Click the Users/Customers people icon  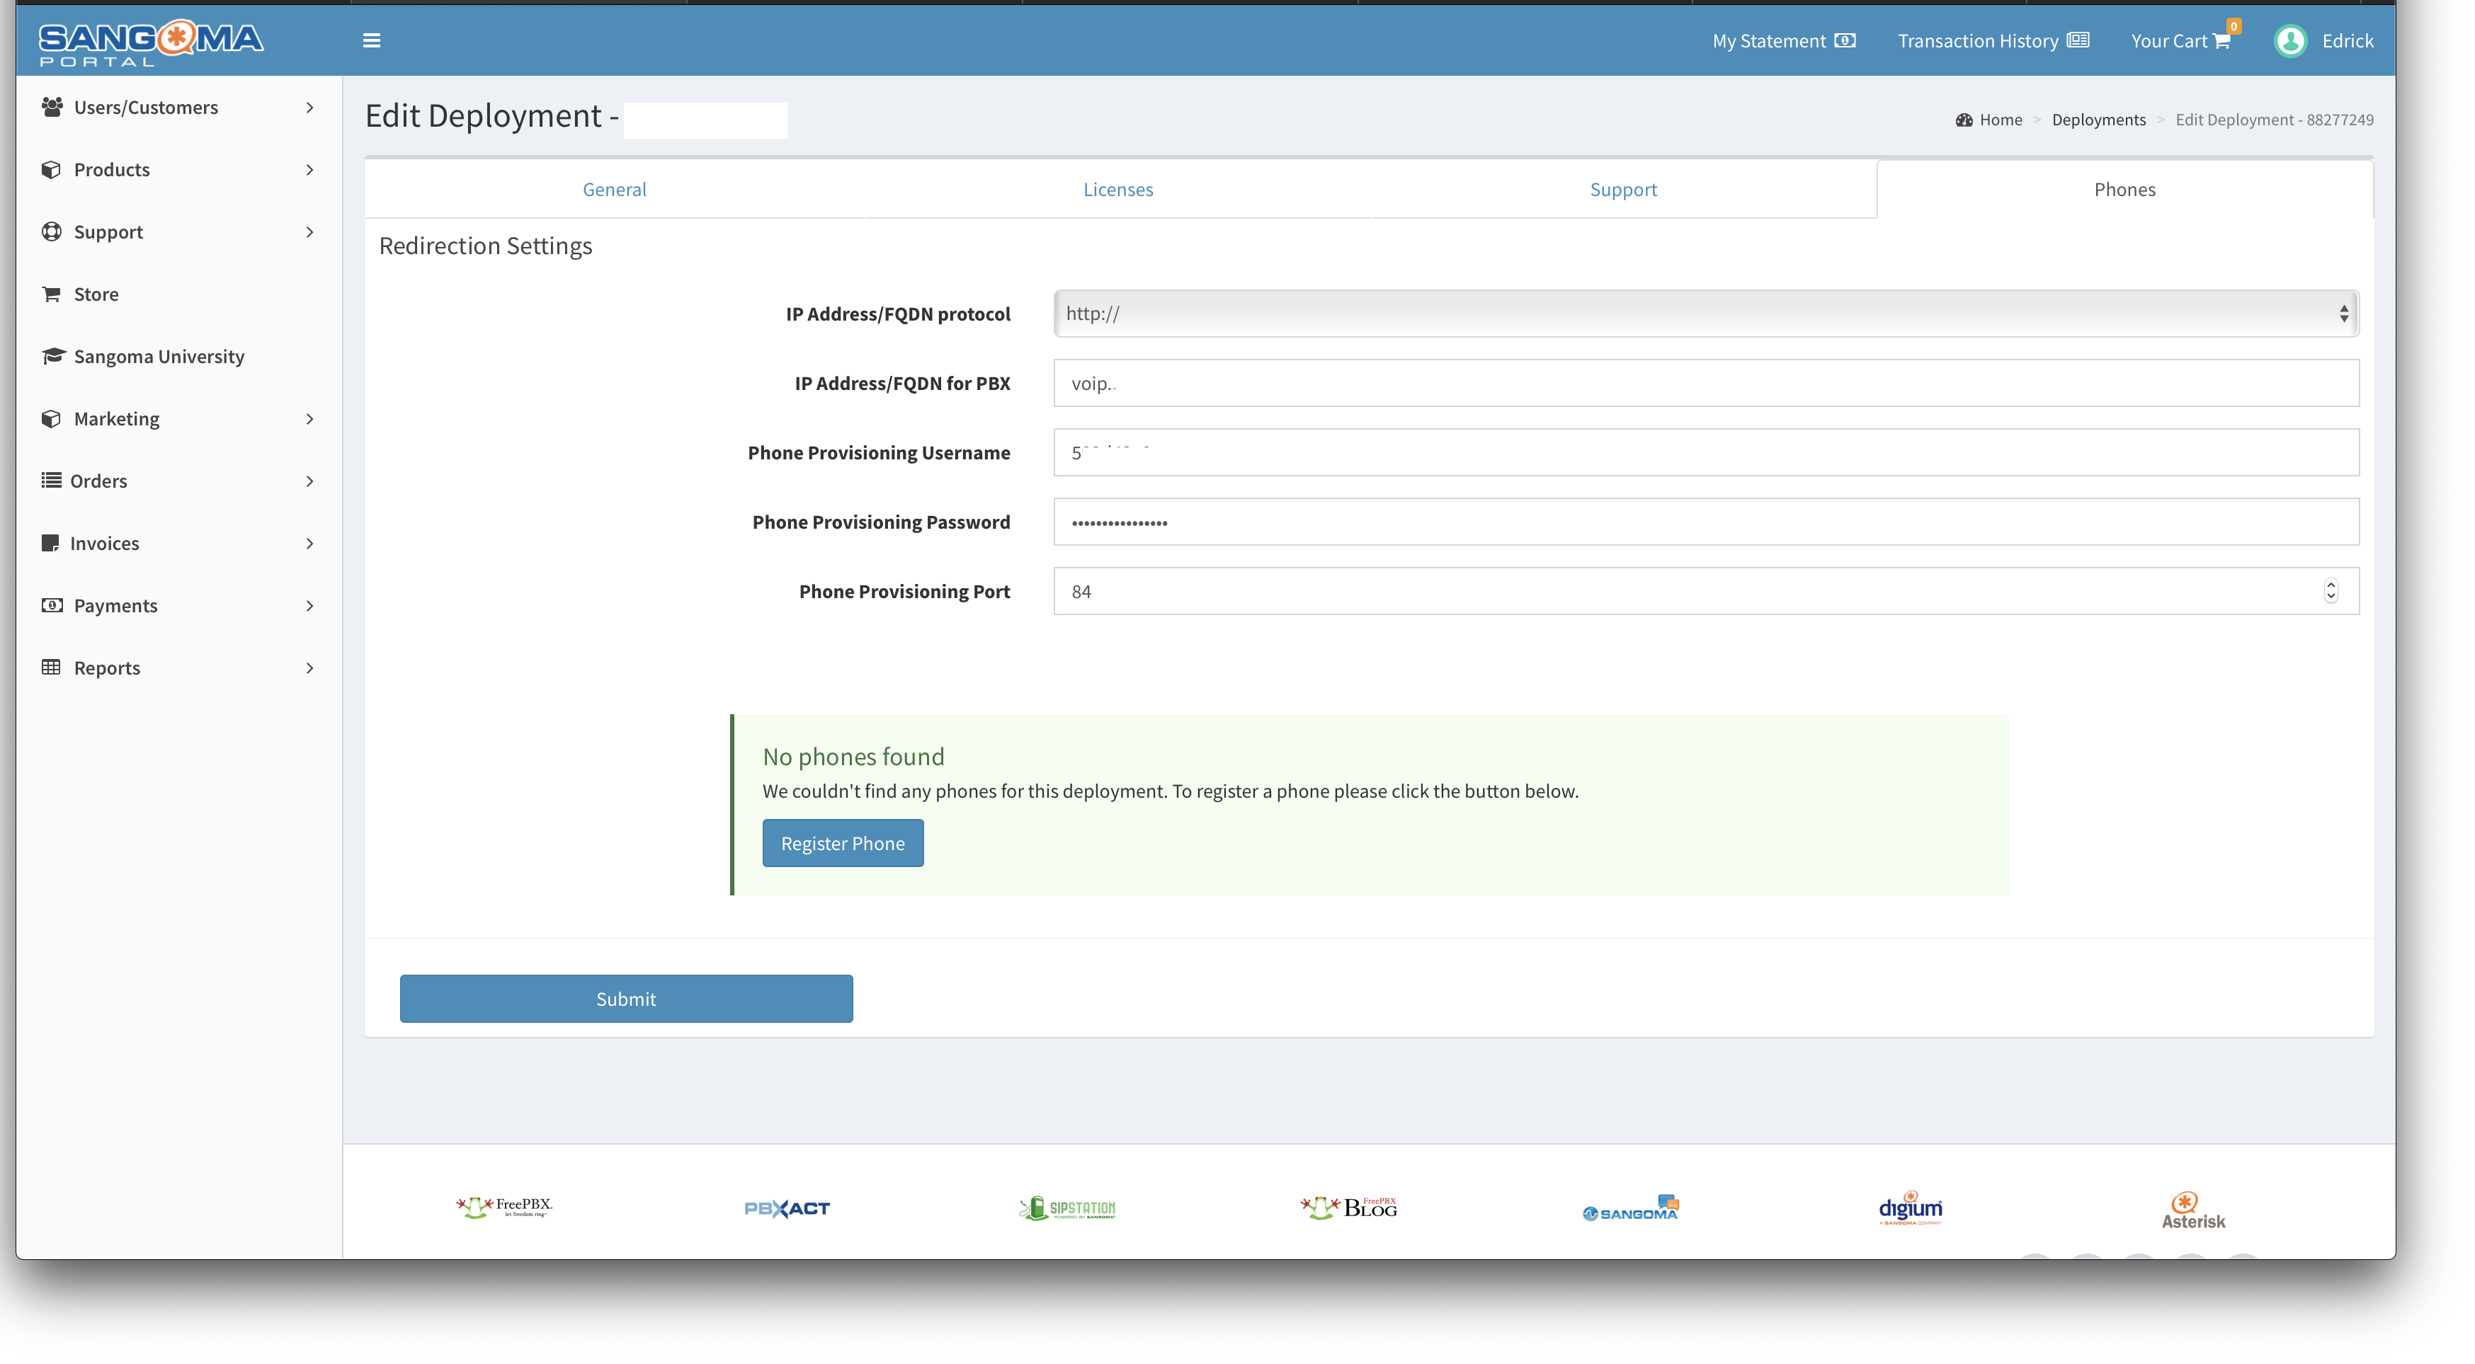tap(52, 107)
